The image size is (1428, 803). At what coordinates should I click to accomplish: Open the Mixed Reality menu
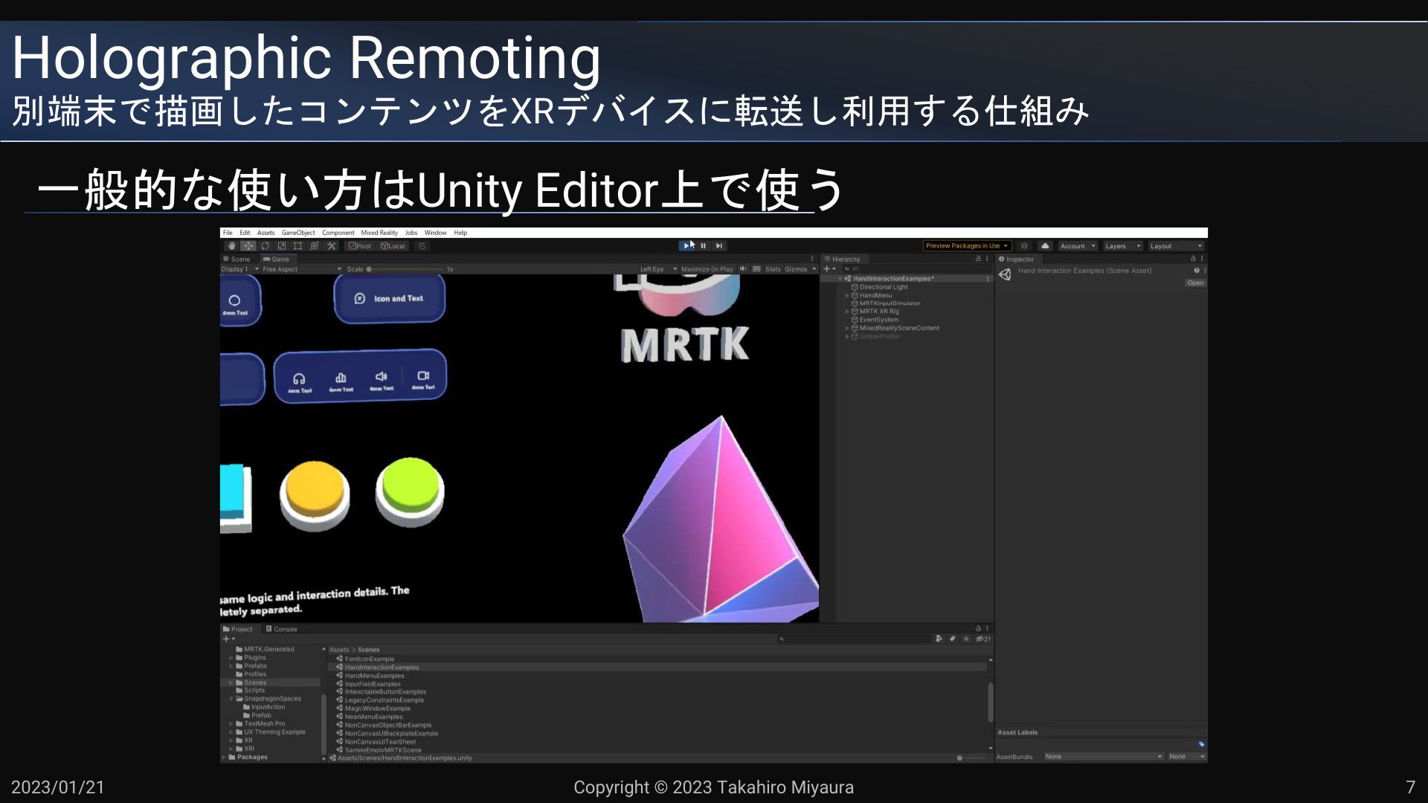pyautogui.click(x=379, y=233)
